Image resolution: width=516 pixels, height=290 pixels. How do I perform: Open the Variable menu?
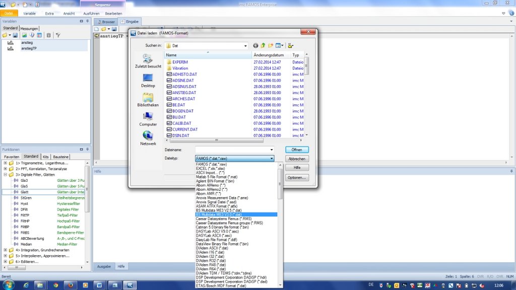pyautogui.click(x=29, y=14)
